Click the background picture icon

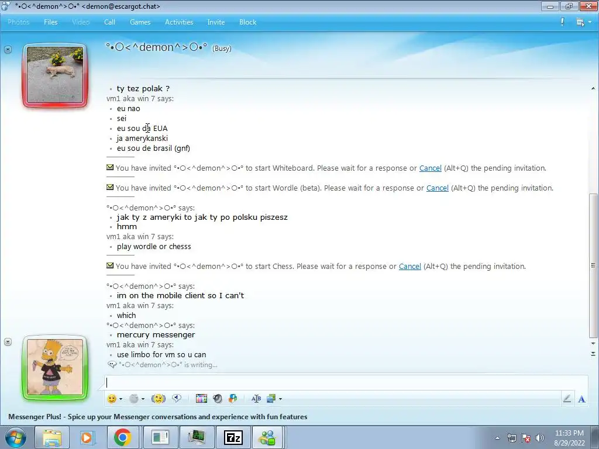point(271,399)
